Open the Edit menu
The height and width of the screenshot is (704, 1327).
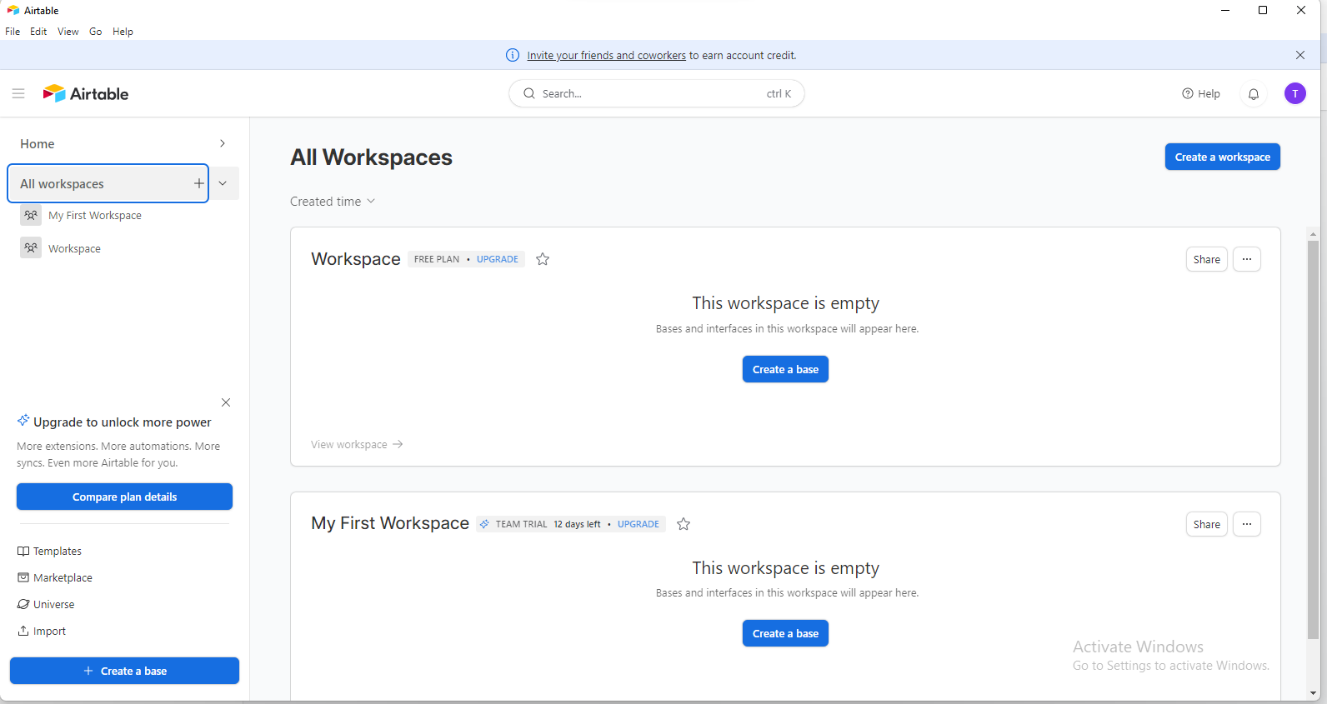coord(38,32)
